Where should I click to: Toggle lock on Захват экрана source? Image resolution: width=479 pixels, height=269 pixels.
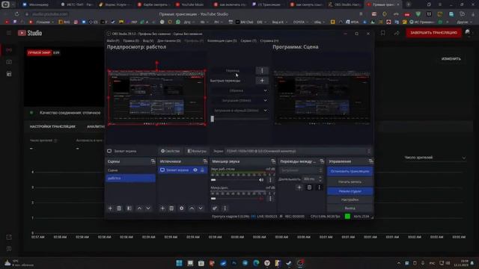click(x=202, y=170)
